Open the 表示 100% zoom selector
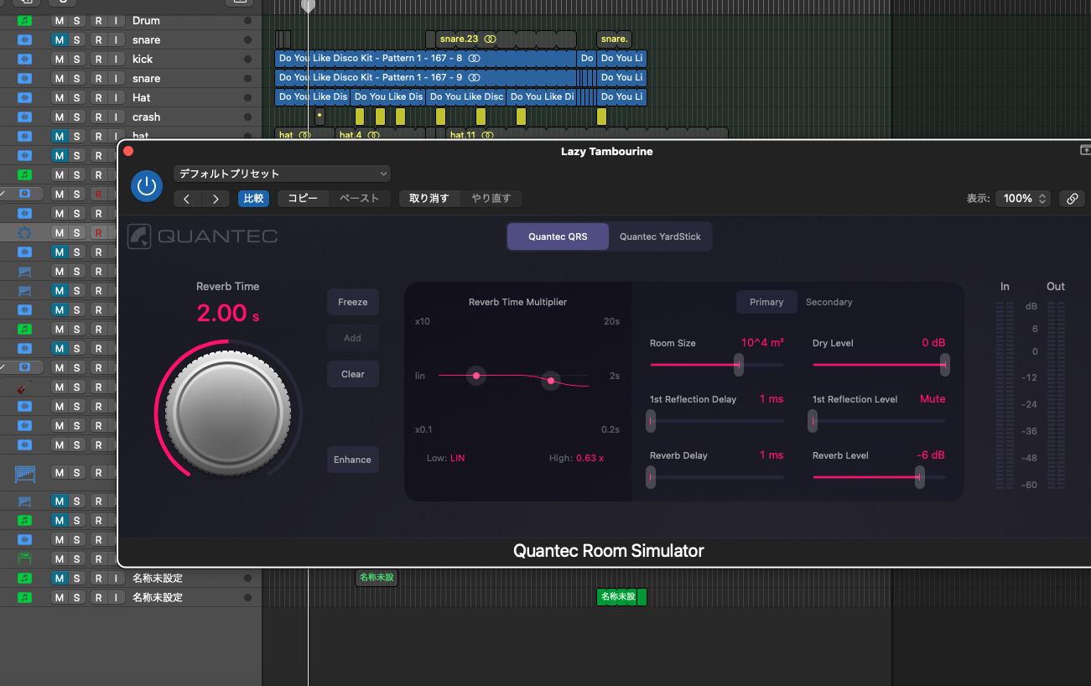Viewport: 1091px width, 686px height. (1023, 199)
